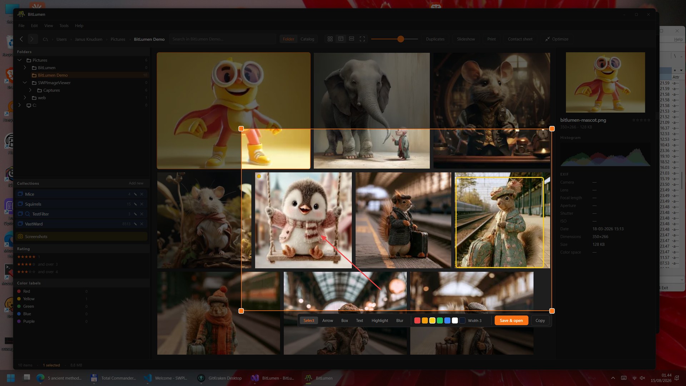The width and height of the screenshot is (686, 386).
Task: Open the Contact sheet dialog
Action: pos(520,39)
